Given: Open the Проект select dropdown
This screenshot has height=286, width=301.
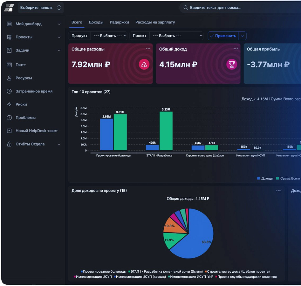Looking at the screenshot, I should pos(176,36).
